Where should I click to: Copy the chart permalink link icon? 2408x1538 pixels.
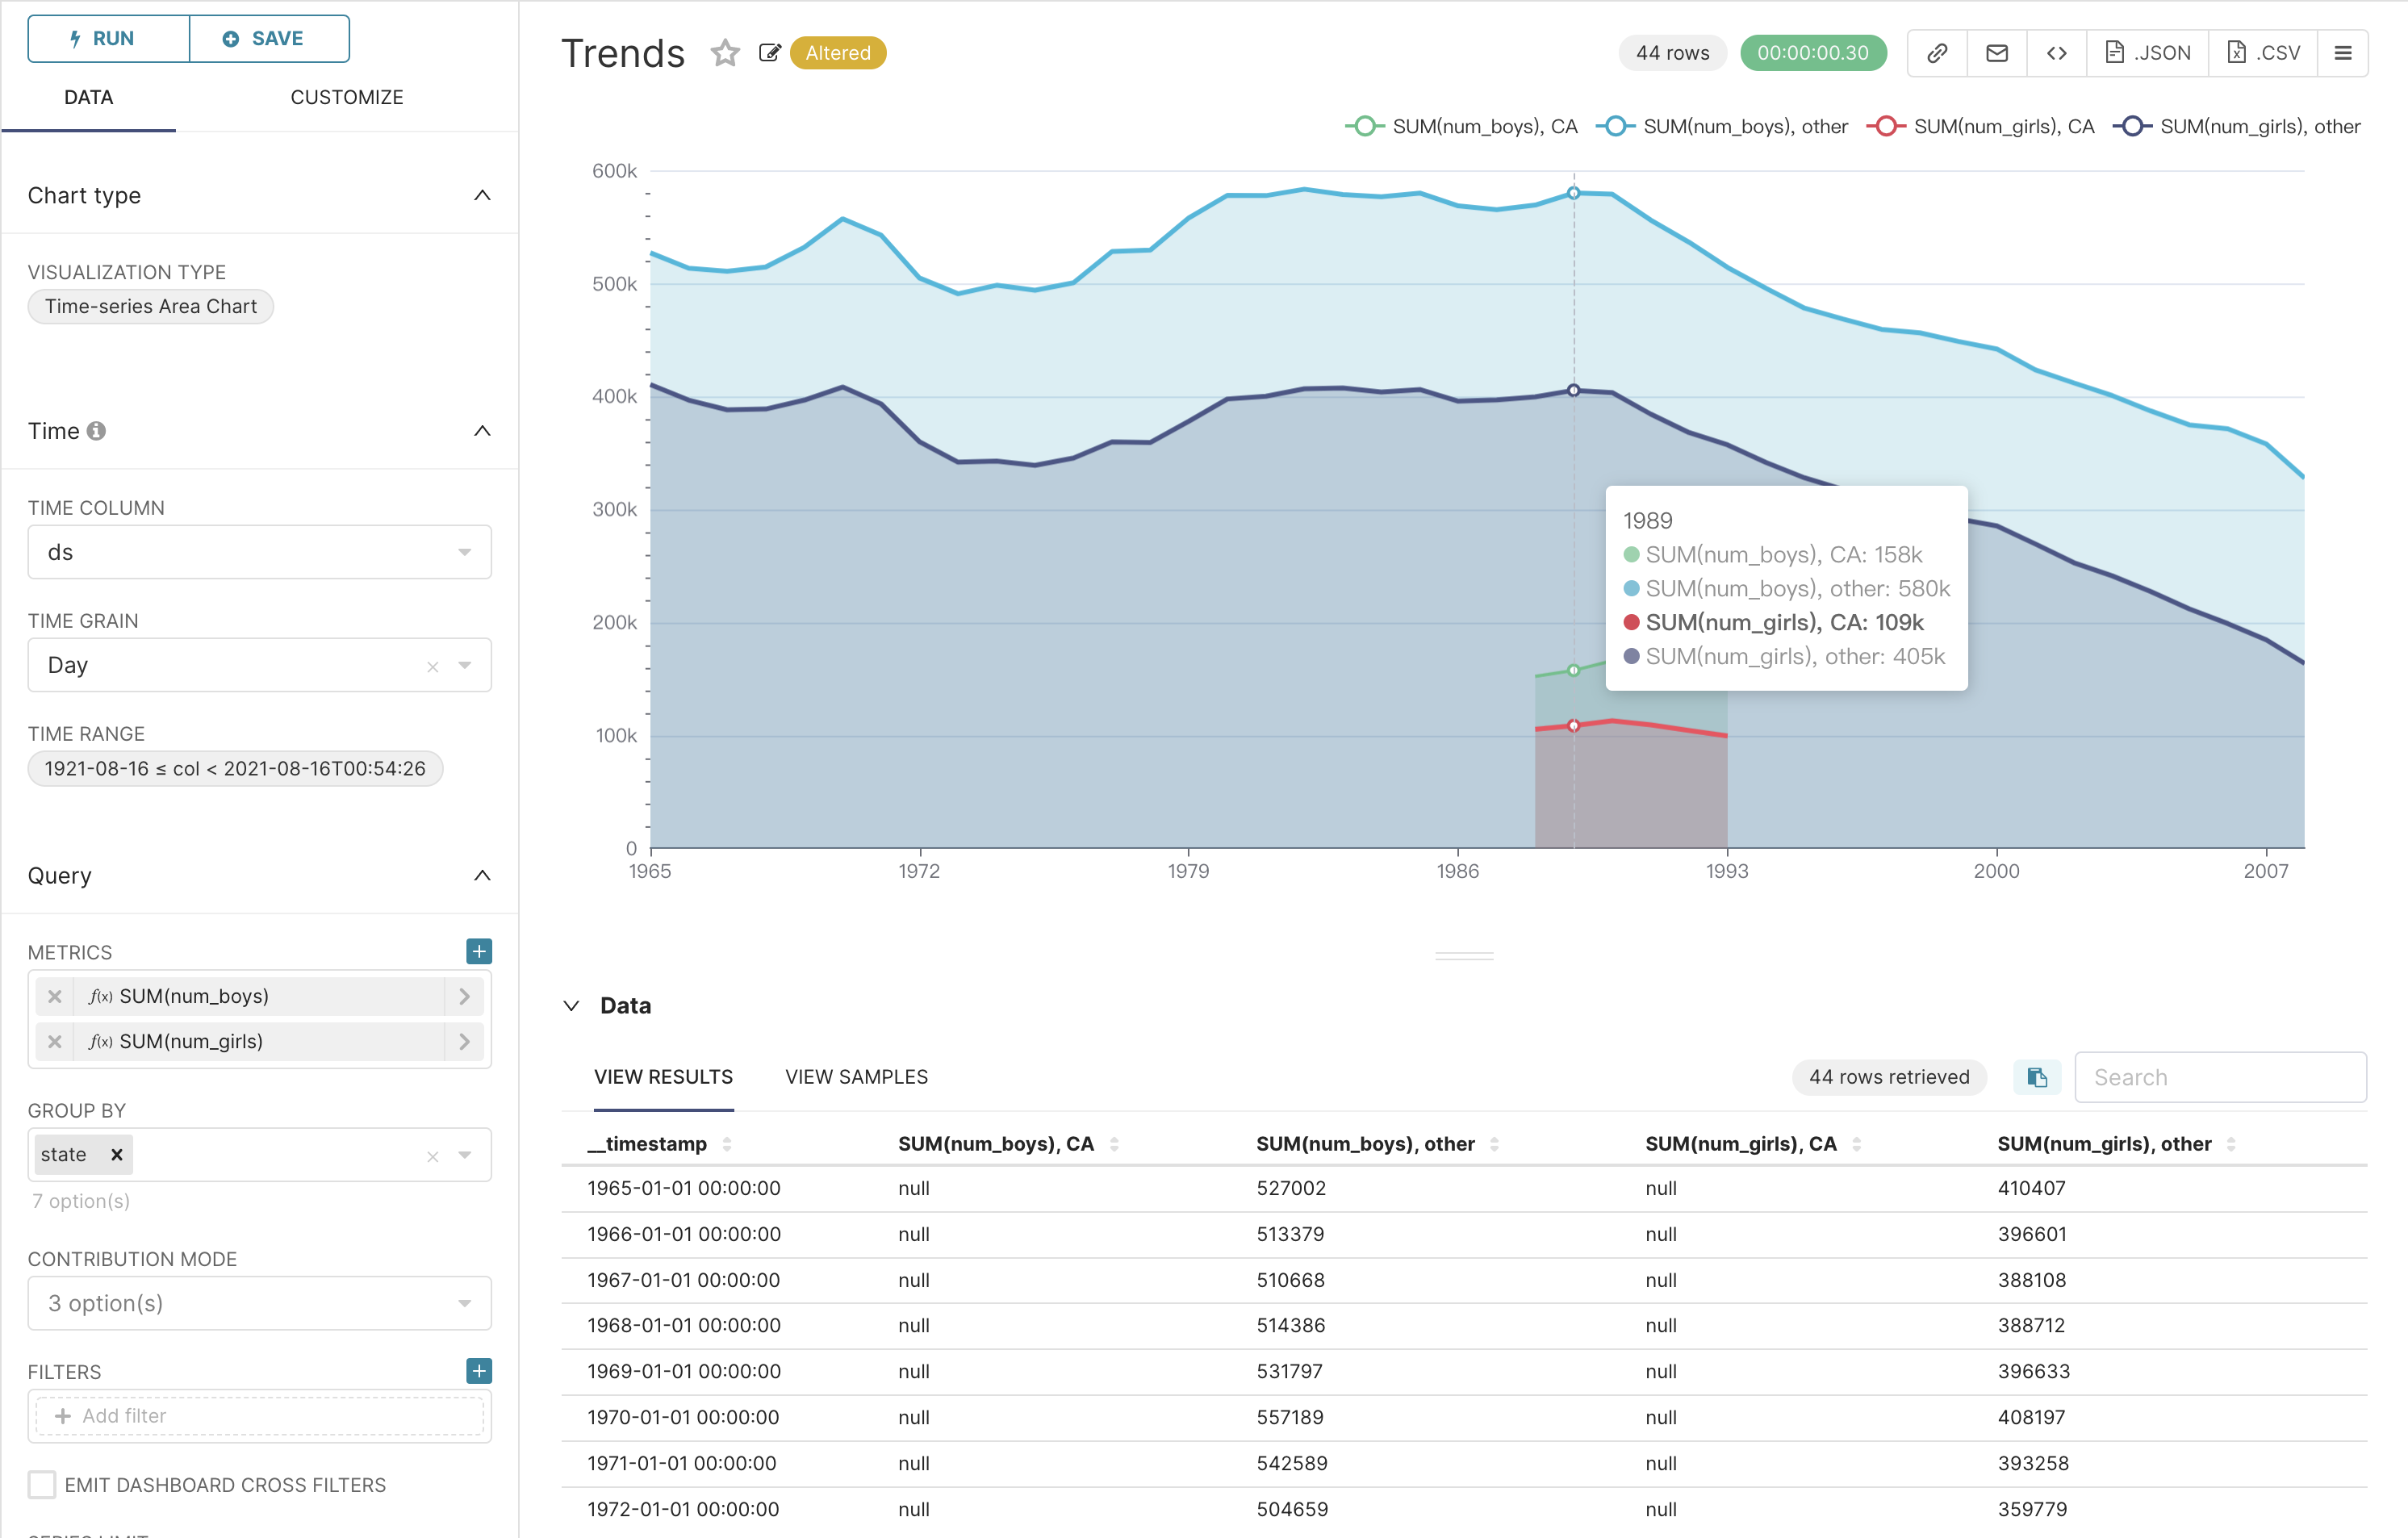(1936, 52)
